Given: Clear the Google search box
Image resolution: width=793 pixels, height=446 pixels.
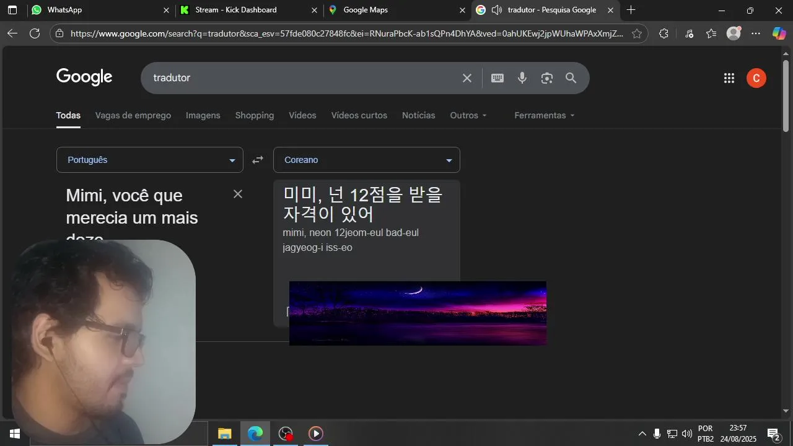Looking at the screenshot, I should (x=467, y=78).
